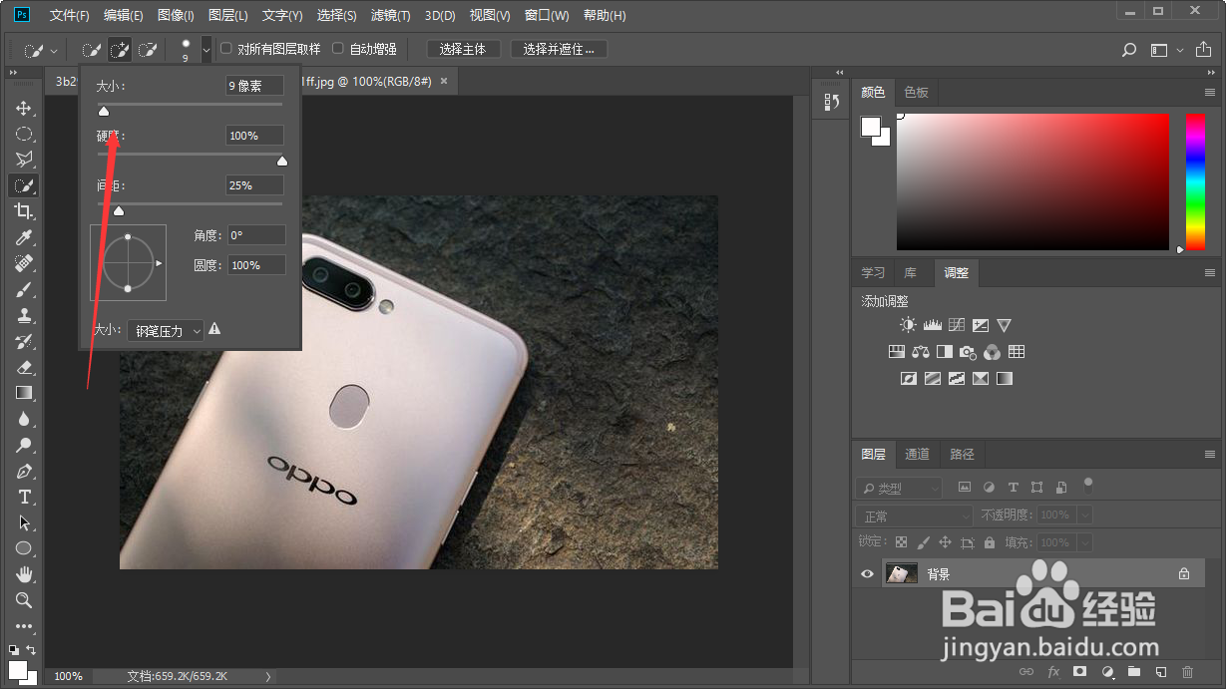Image resolution: width=1226 pixels, height=689 pixels.
Task: Switch to the 路径 tab
Action: (962, 454)
